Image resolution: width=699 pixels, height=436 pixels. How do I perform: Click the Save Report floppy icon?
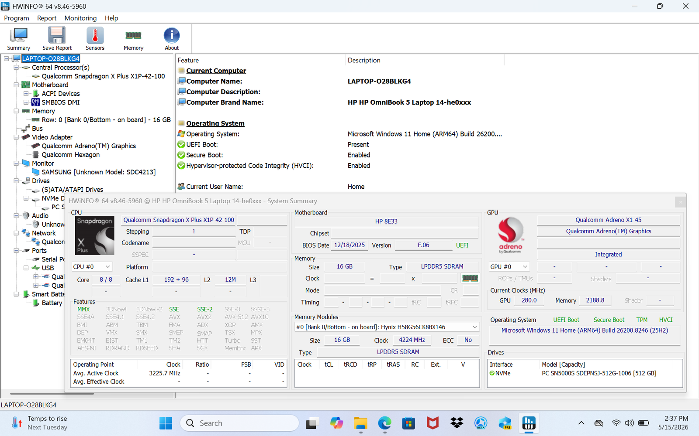click(x=57, y=35)
